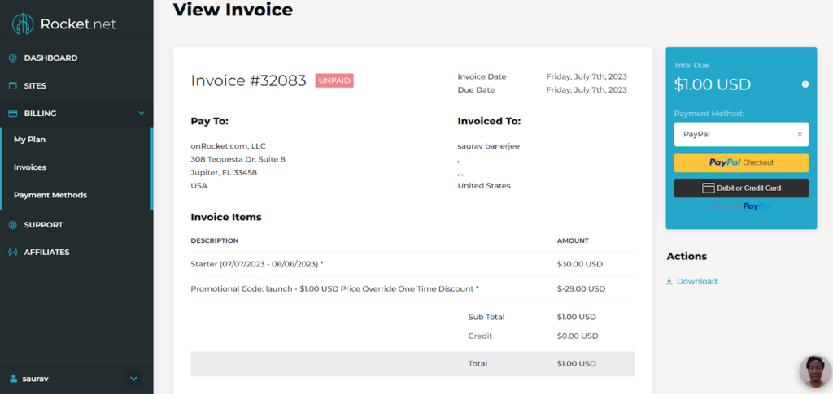
Task: Click the Invoice Date value
Action: pyautogui.click(x=587, y=77)
